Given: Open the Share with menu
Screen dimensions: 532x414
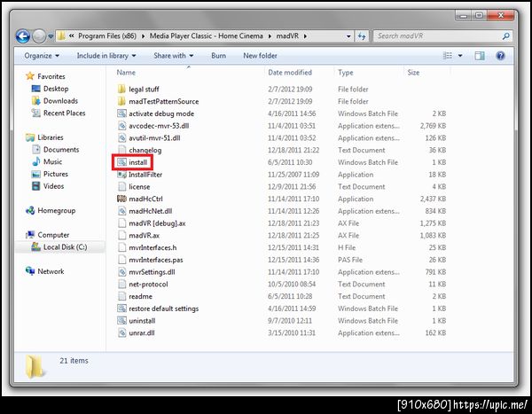Looking at the screenshot, I should tap(174, 56).
